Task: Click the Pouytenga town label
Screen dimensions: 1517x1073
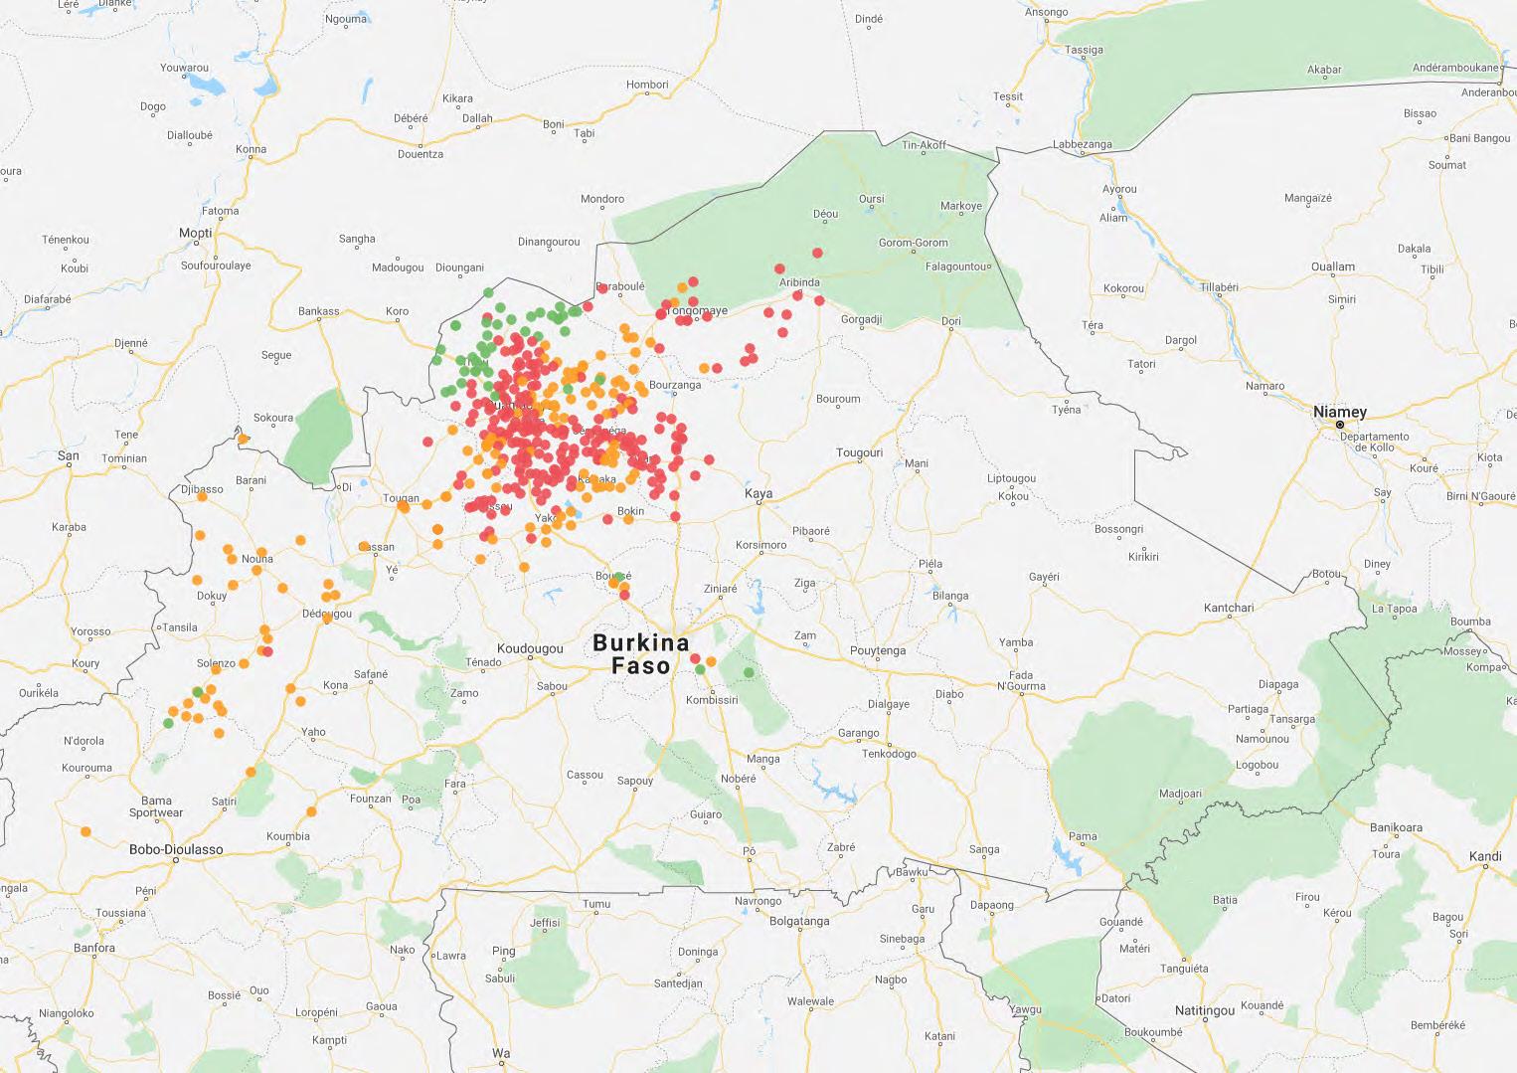Action: [878, 650]
